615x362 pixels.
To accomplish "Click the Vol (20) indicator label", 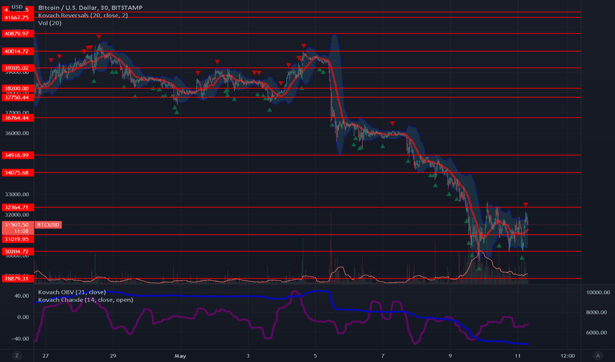I will [x=49, y=23].
